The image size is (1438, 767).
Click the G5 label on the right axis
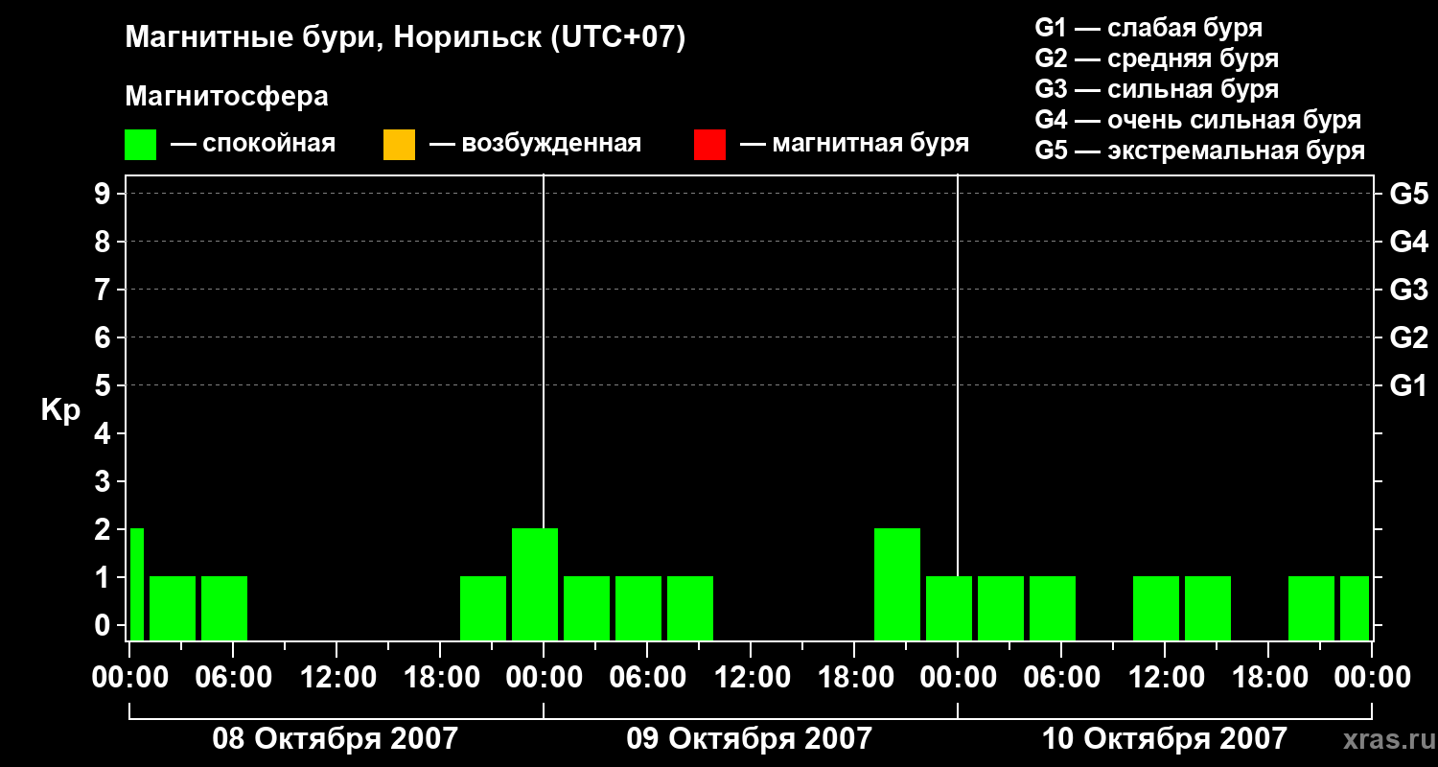1408,194
